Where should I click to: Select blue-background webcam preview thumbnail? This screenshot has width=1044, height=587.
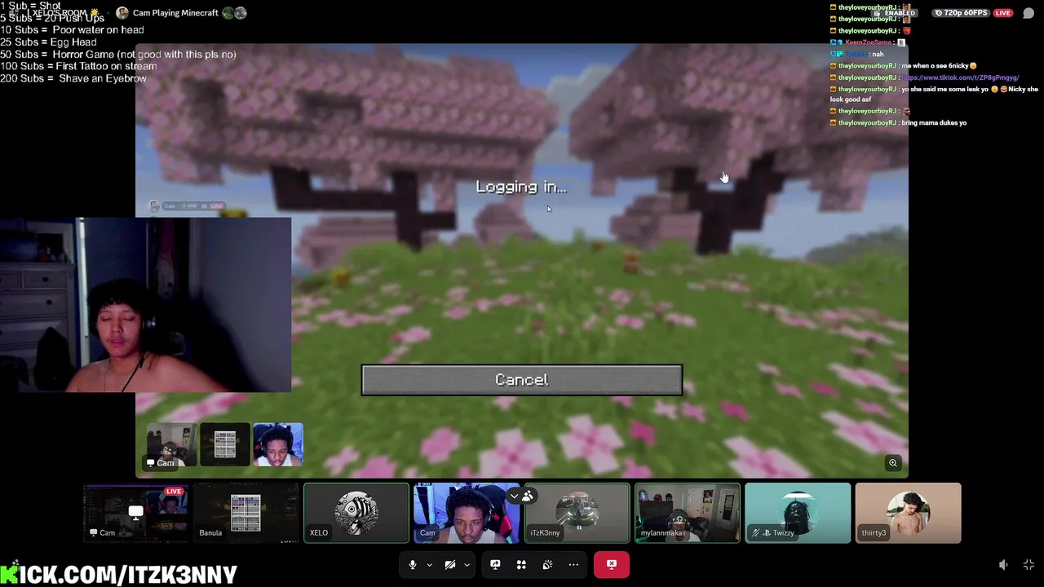(278, 445)
